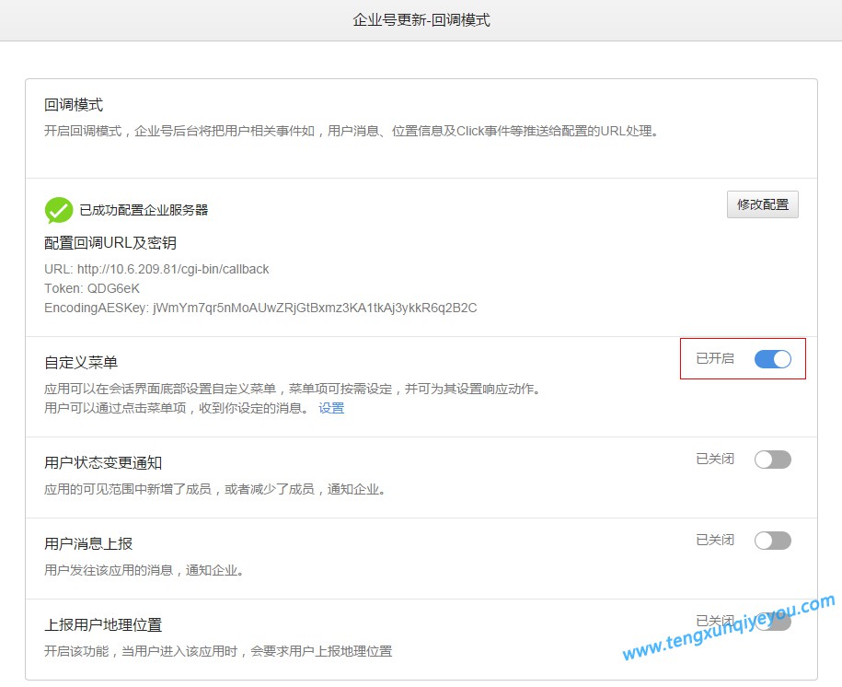Viewport: 842px width, 687px height.
Task: Click the 上报用户地理位置 heading
Action: [103, 624]
